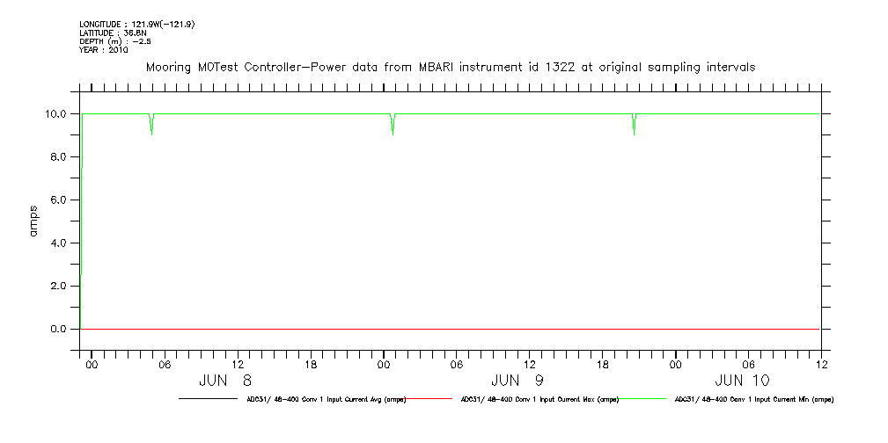This screenshot has width=888, height=443.
Task: Click the final '12' hour tick label at right end
Action: [820, 363]
